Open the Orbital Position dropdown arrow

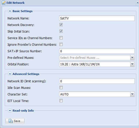(132, 64)
